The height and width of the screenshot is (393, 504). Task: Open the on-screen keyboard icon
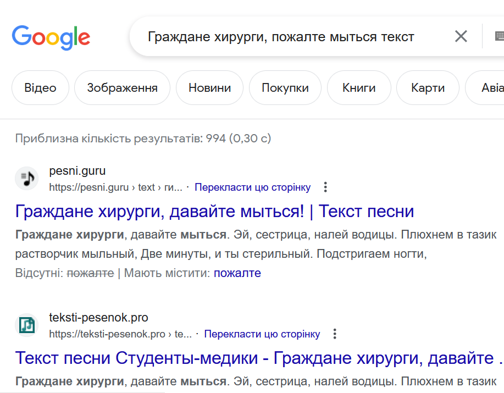(x=499, y=37)
